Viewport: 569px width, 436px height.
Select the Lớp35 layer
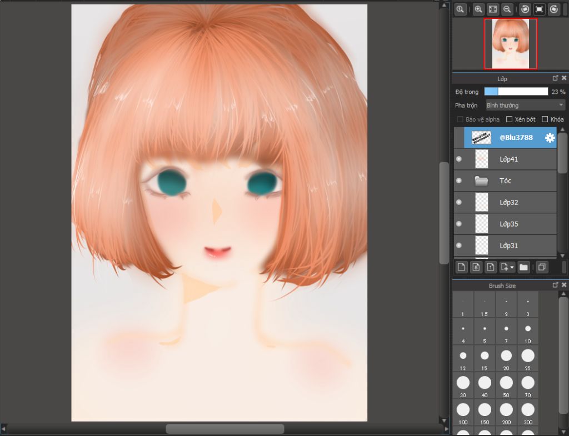[x=508, y=224]
